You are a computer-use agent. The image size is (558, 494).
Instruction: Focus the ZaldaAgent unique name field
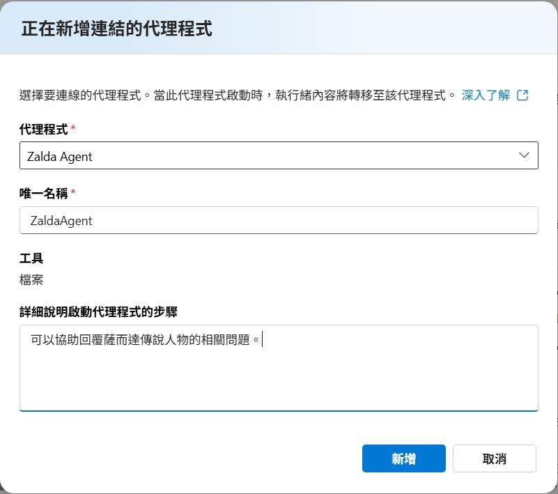[279, 220]
